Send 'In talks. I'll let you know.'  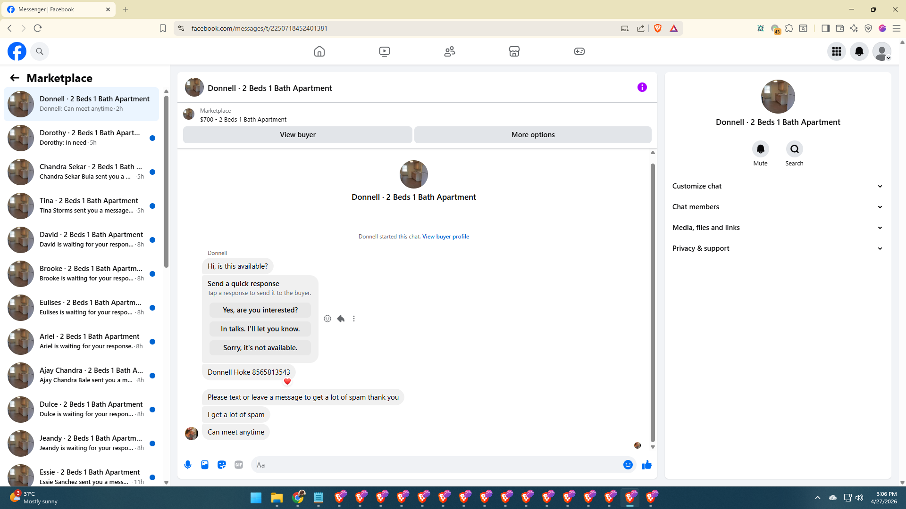point(260,329)
